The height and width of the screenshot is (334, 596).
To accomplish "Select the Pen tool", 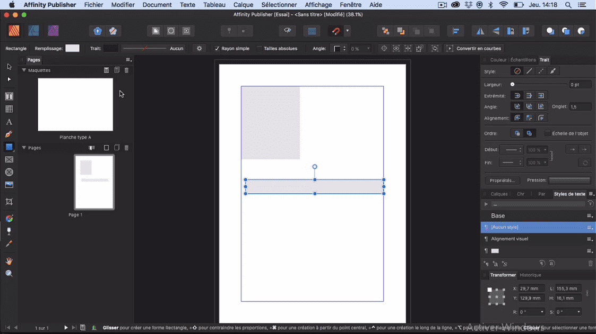I will click(x=8, y=134).
